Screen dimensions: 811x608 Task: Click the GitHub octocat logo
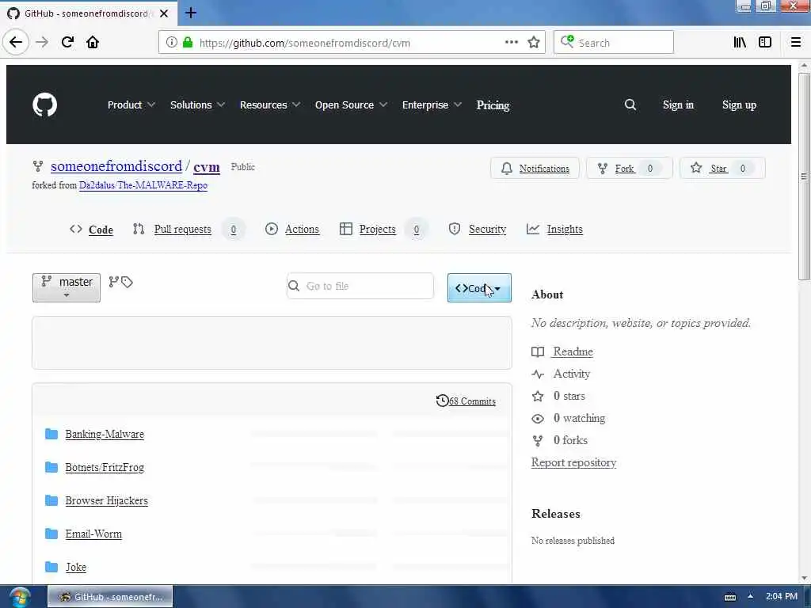click(x=45, y=105)
